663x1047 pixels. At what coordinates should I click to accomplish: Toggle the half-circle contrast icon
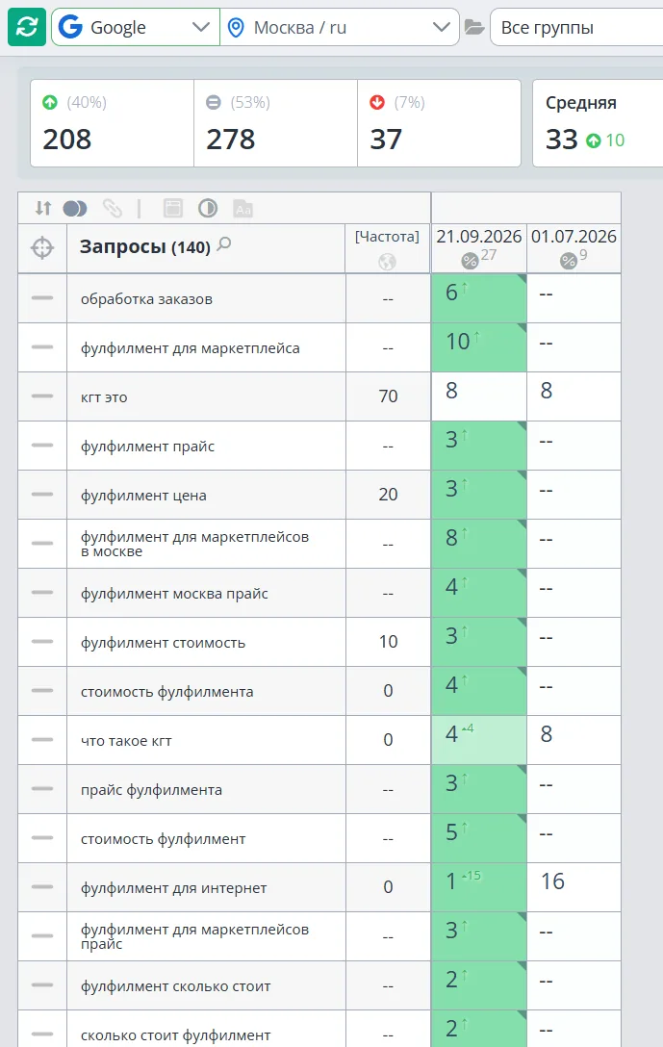[208, 209]
